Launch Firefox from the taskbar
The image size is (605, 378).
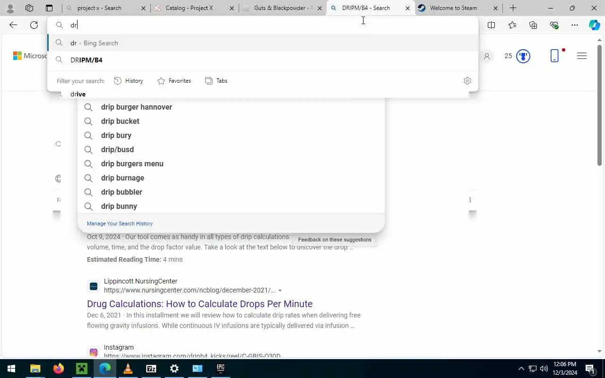pyautogui.click(x=59, y=369)
